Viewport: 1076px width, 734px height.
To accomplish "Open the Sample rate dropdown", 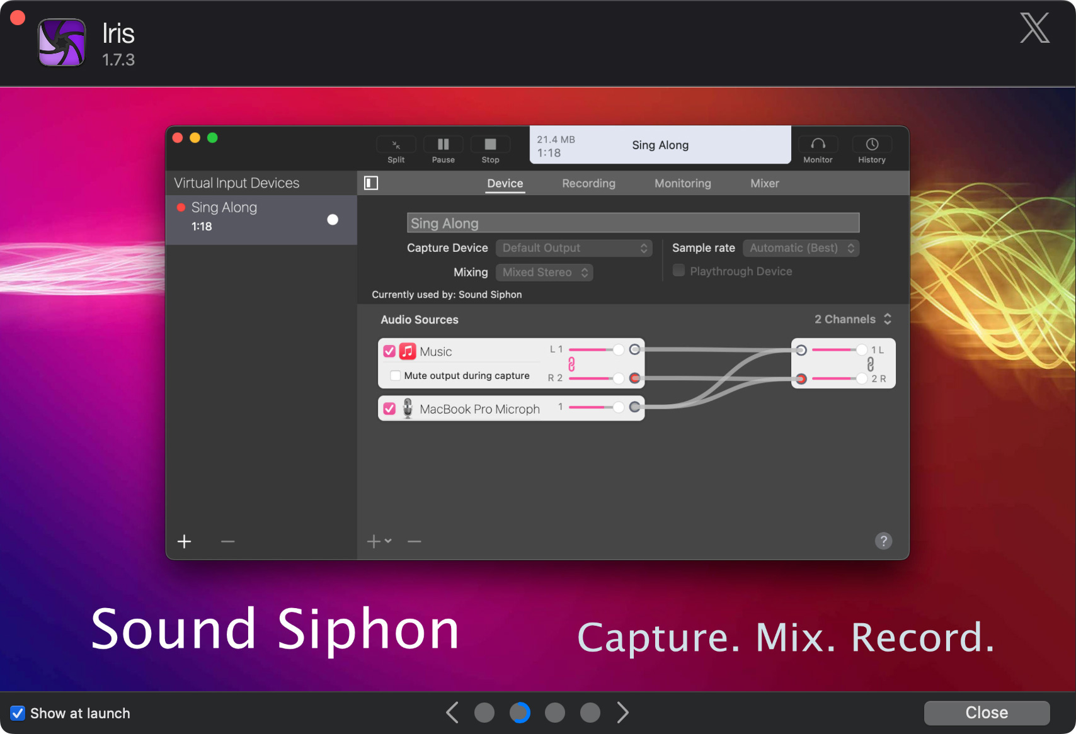I will click(801, 248).
